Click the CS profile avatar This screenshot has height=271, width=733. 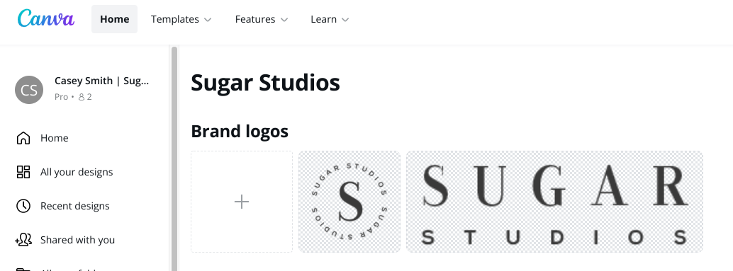point(29,90)
